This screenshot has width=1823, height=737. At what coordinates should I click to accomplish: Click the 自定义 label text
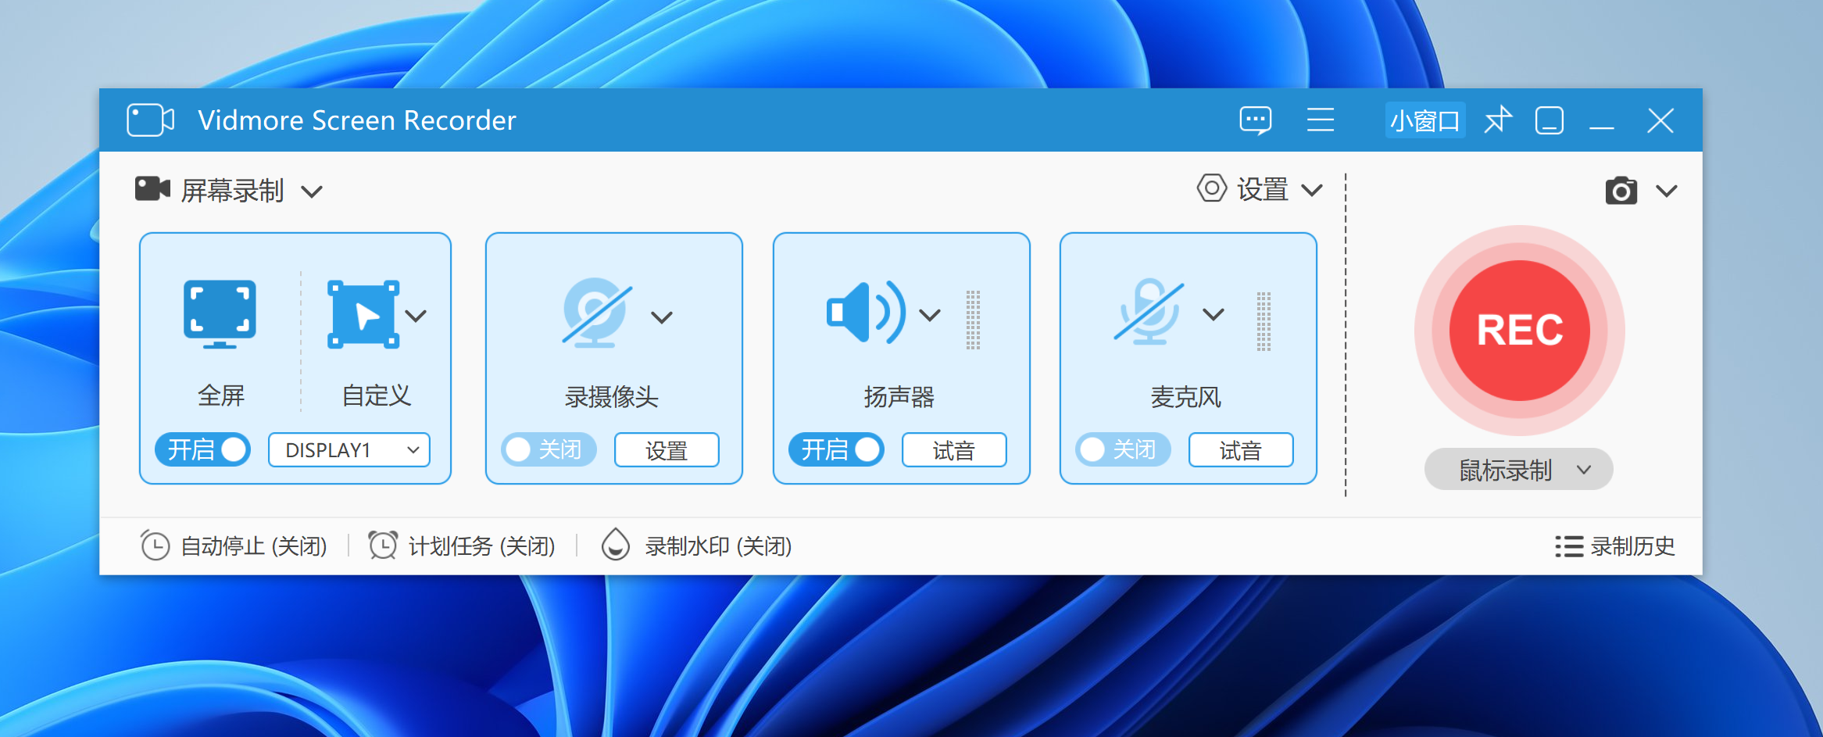pyautogui.click(x=377, y=395)
